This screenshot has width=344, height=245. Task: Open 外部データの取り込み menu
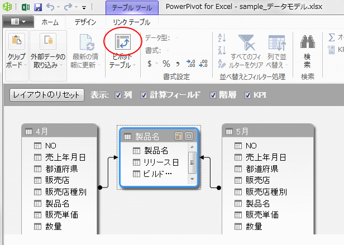48,55
